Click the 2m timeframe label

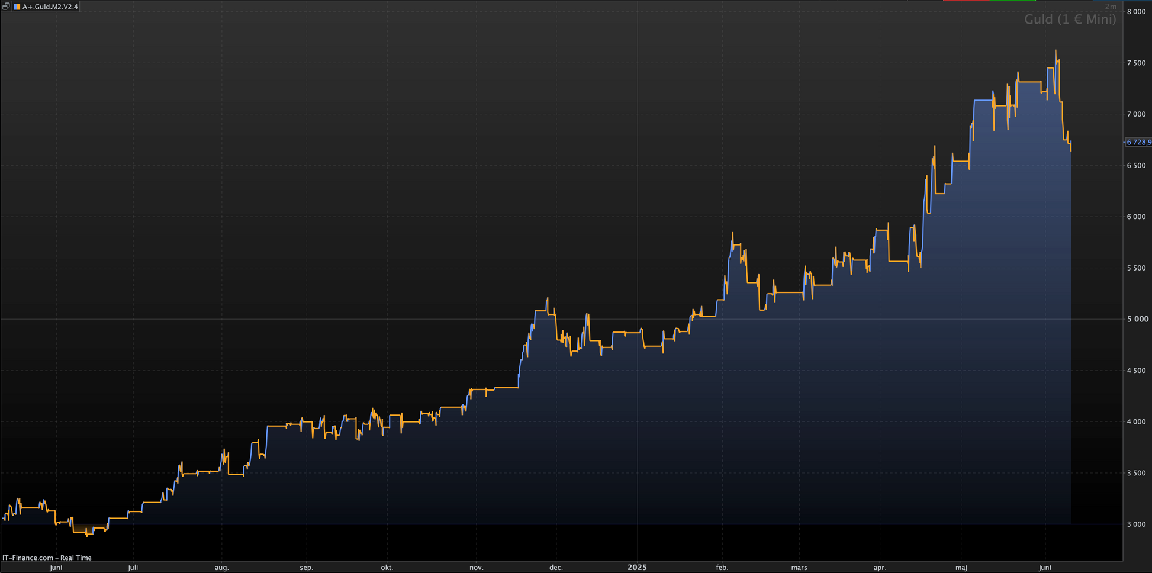1111,7
